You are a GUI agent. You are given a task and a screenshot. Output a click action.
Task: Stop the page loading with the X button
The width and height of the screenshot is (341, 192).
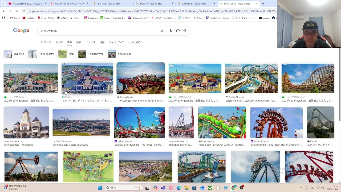pos(17,11)
